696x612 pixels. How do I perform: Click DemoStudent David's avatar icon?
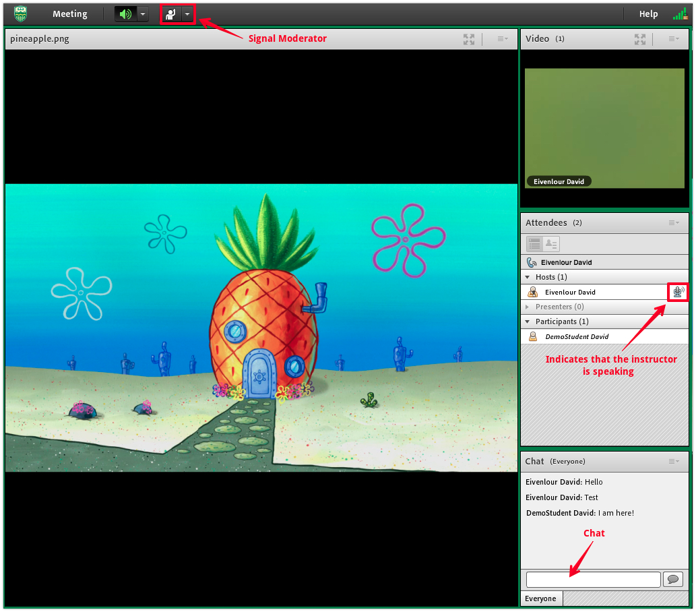[x=533, y=336]
